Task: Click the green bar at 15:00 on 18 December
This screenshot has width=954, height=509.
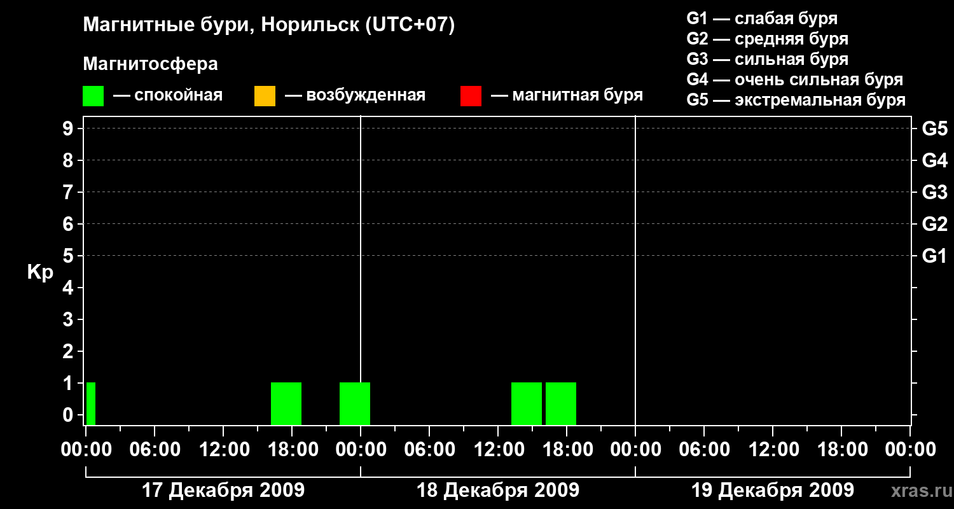Action: [x=527, y=403]
